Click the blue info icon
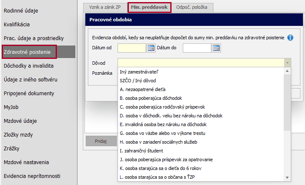 pyautogui.click(x=290, y=38)
